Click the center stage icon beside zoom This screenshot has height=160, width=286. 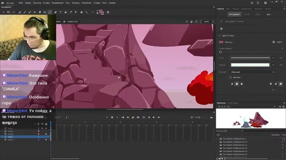pyautogui.click(x=187, y=22)
